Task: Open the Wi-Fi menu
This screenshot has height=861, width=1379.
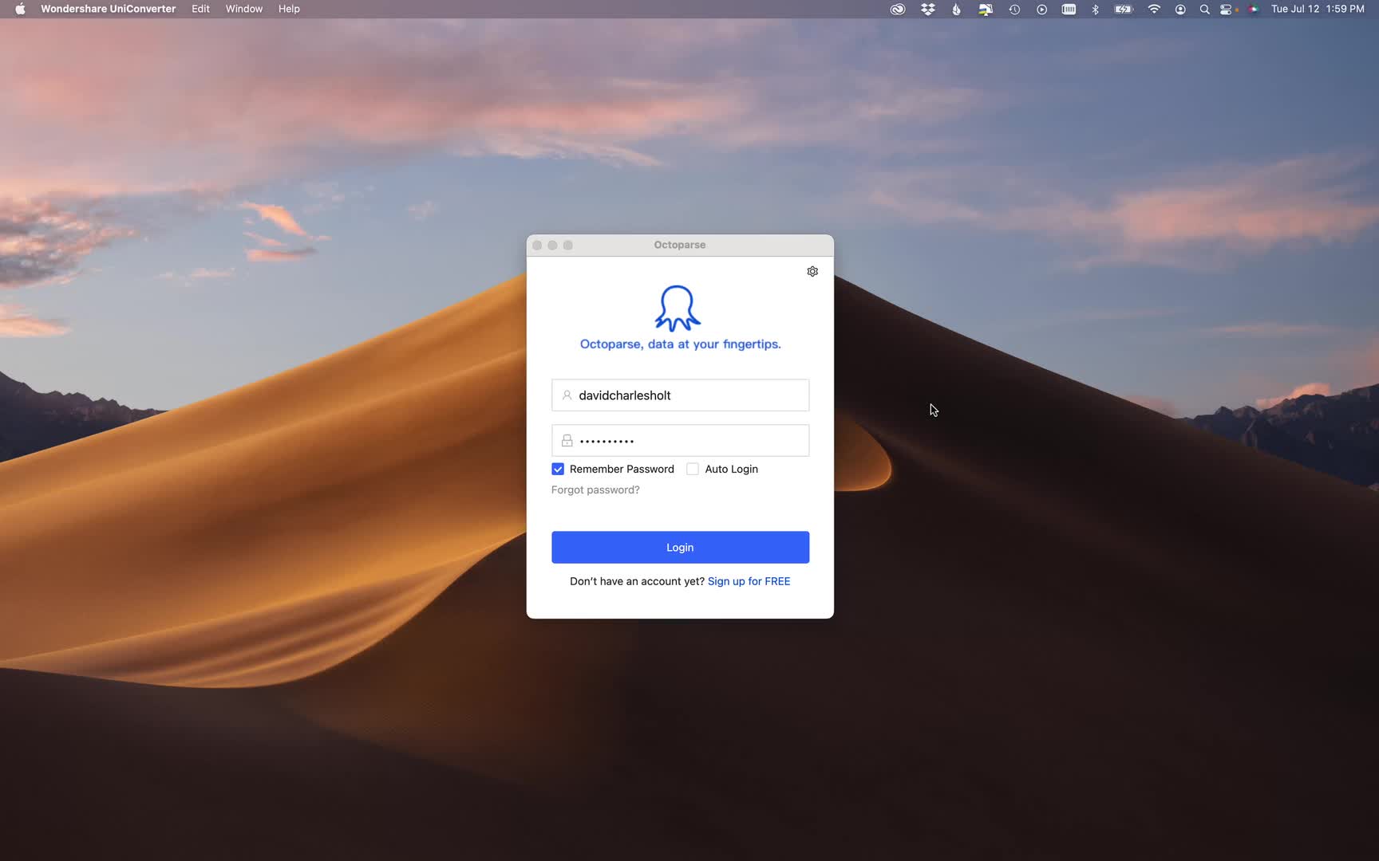Action: coord(1154,10)
